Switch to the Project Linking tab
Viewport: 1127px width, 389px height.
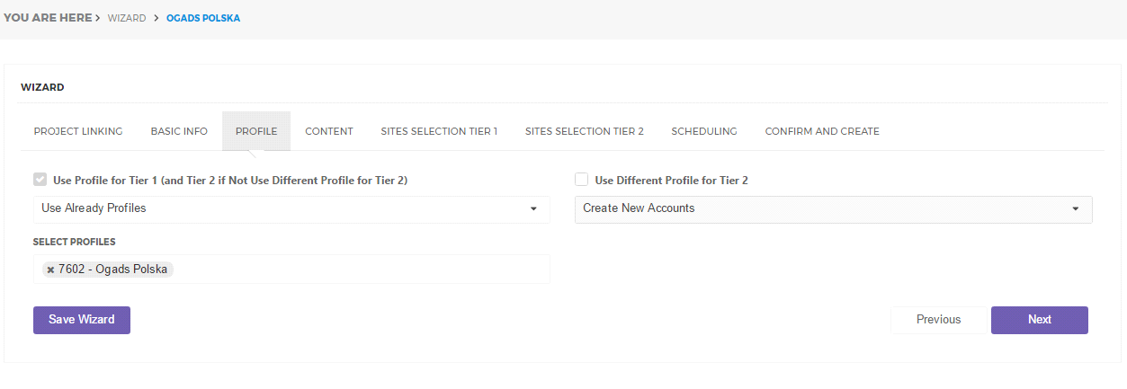click(x=78, y=131)
